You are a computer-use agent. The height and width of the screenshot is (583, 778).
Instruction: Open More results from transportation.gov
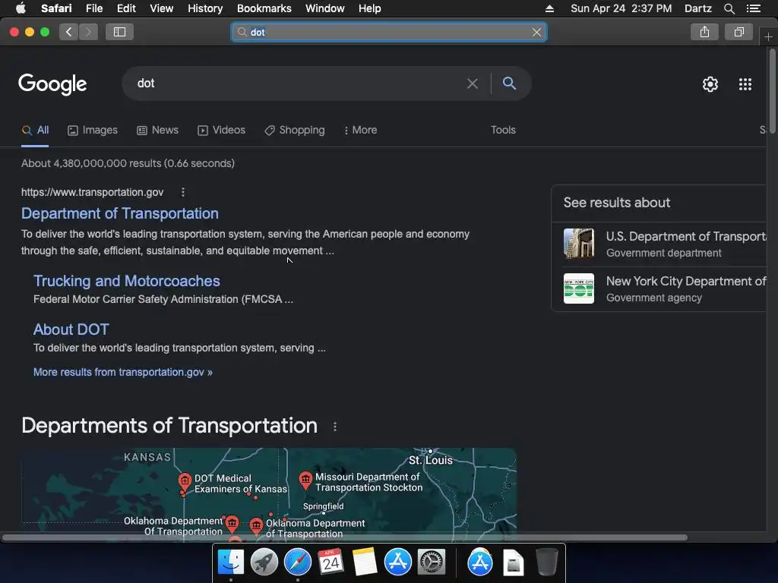122,372
